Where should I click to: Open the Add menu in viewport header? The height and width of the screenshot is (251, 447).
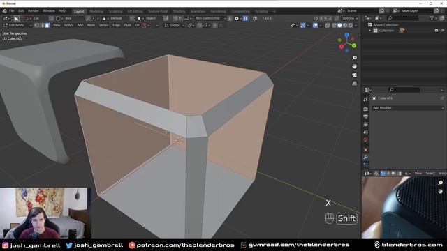(x=80, y=25)
